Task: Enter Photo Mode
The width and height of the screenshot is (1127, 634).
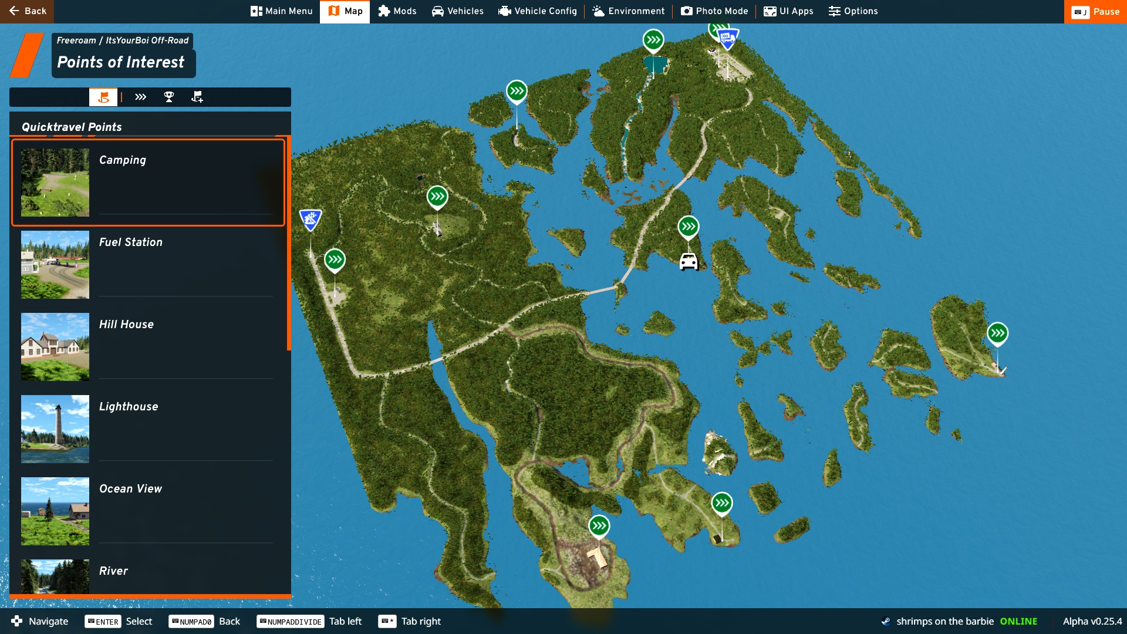Action: (x=714, y=11)
